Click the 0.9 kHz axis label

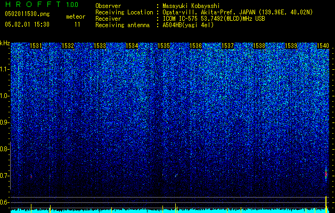(x=4, y=122)
